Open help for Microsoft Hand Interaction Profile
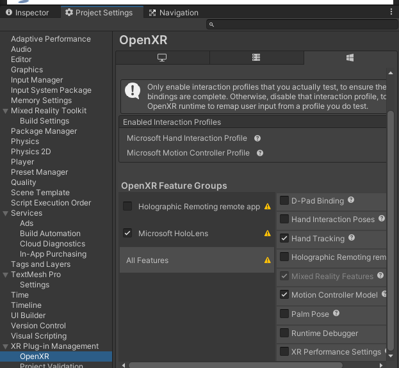Screen dimensions: 399x368 (x=257, y=138)
